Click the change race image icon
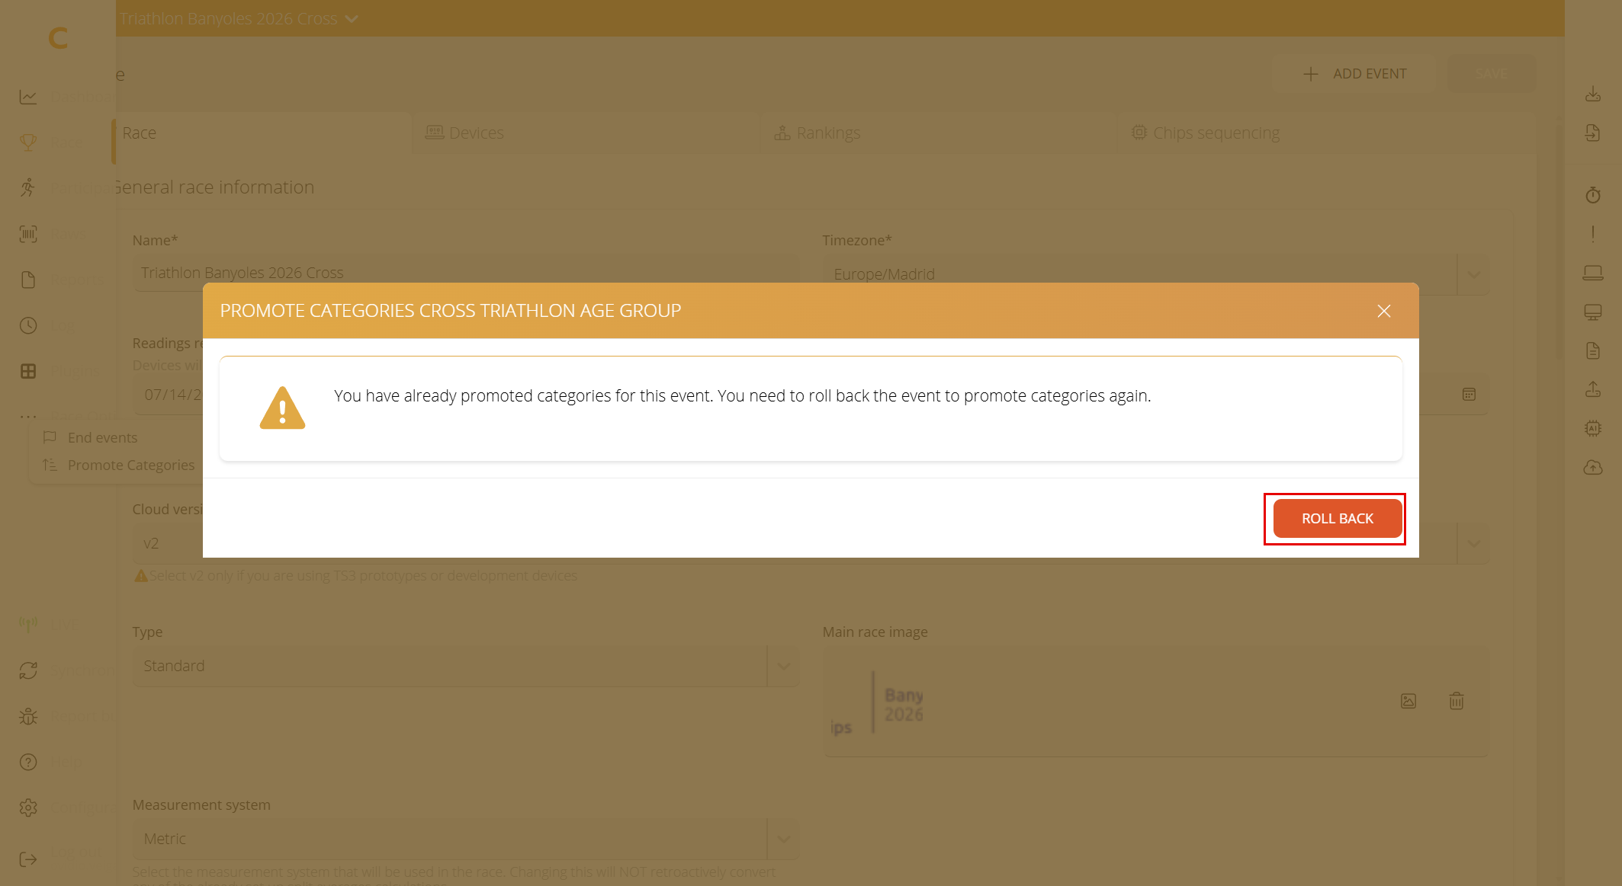 (x=1408, y=701)
